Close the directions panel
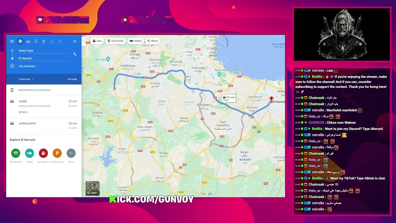The width and height of the screenshot is (396, 223). 75,41
